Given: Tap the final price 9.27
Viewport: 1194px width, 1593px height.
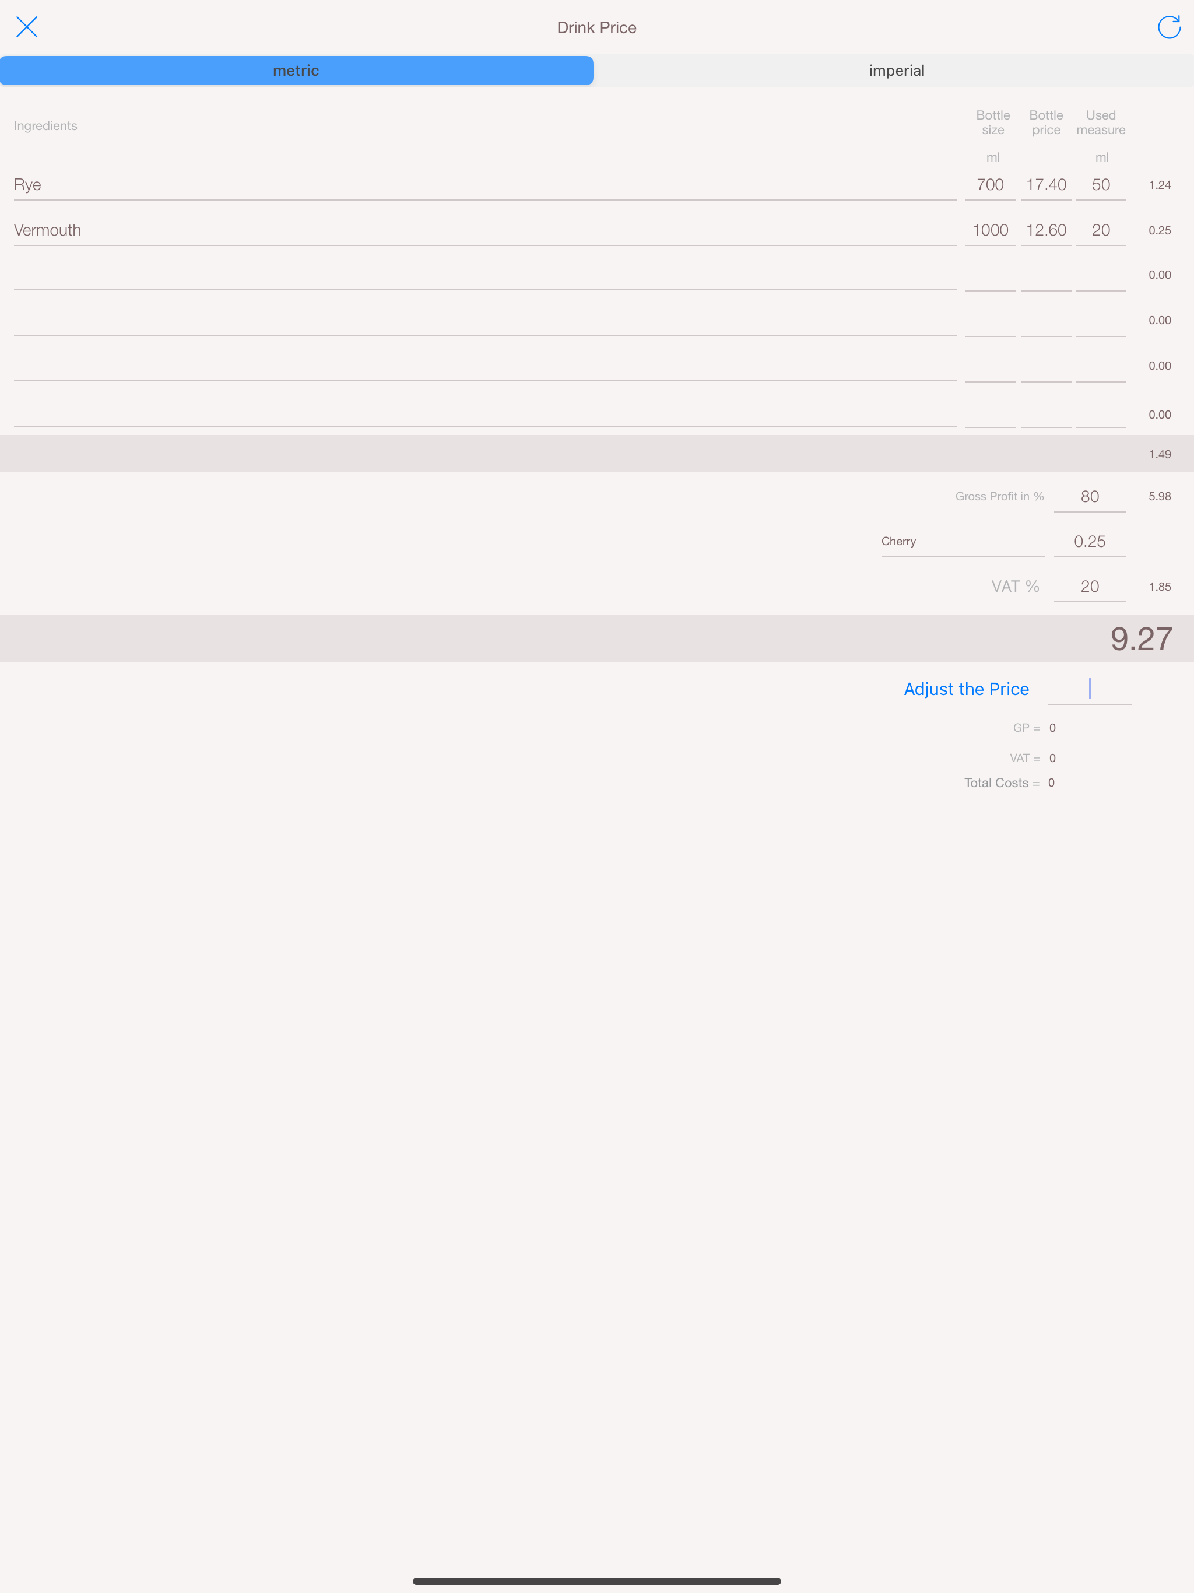Looking at the screenshot, I should [1141, 639].
